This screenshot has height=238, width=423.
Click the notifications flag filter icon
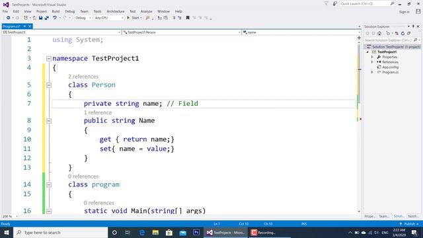[x=326, y=4]
